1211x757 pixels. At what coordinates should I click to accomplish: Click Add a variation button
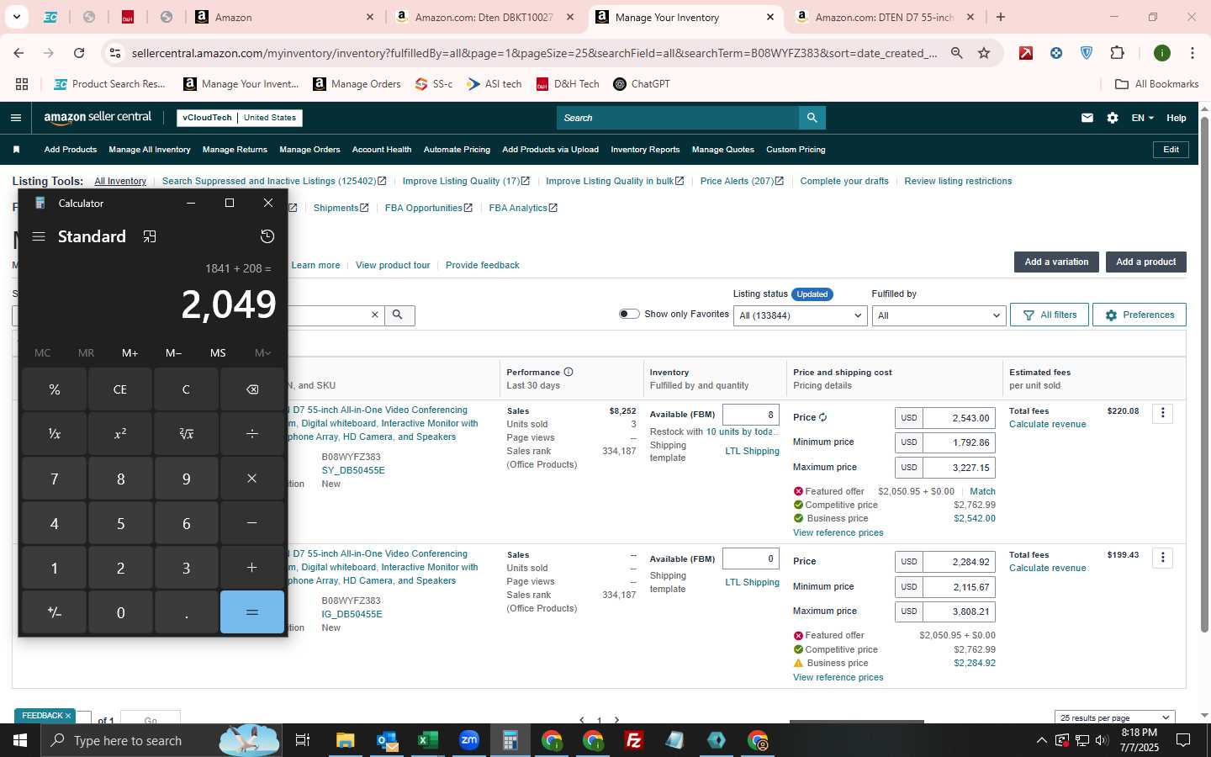click(x=1056, y=262)
